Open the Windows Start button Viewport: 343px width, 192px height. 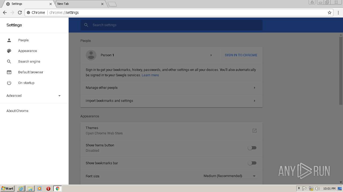8,189
